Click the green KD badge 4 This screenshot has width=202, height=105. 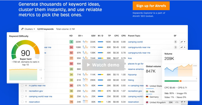coord(71,42)
